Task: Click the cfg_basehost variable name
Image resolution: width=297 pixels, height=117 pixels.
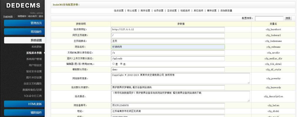Action: [x=273, y=29]
